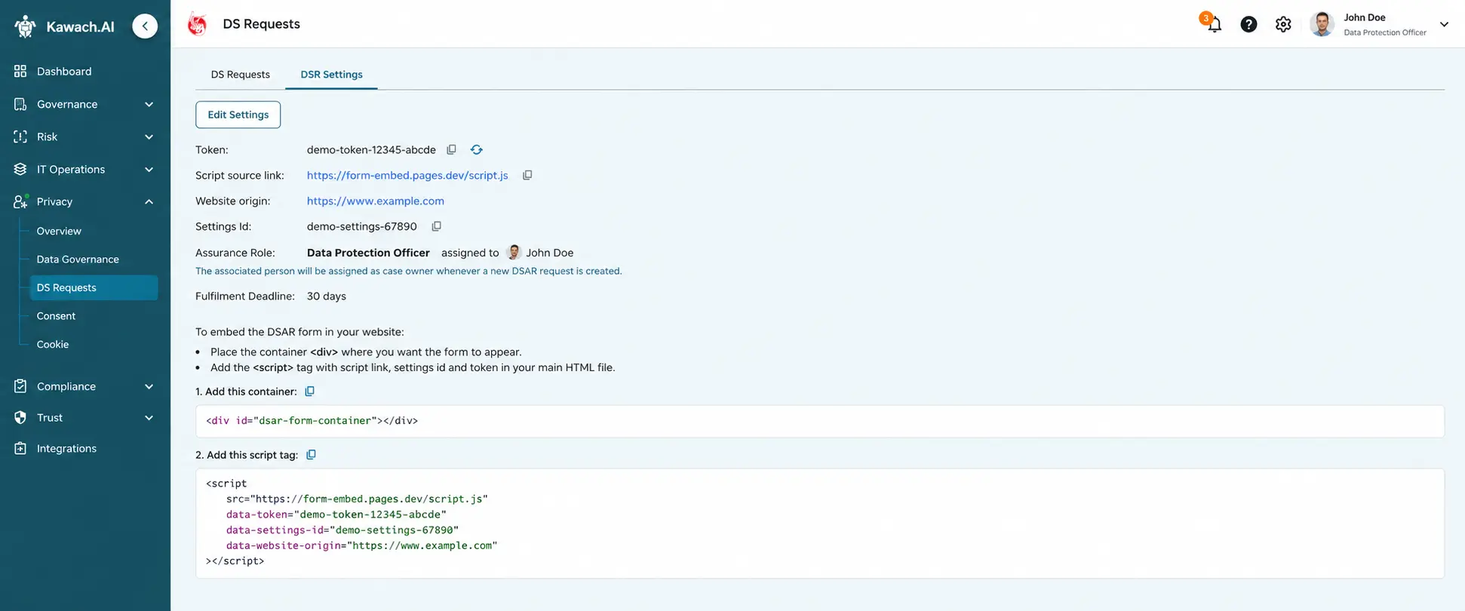
Task: Click the red DS Requests header logo
Action: [198, 24]
